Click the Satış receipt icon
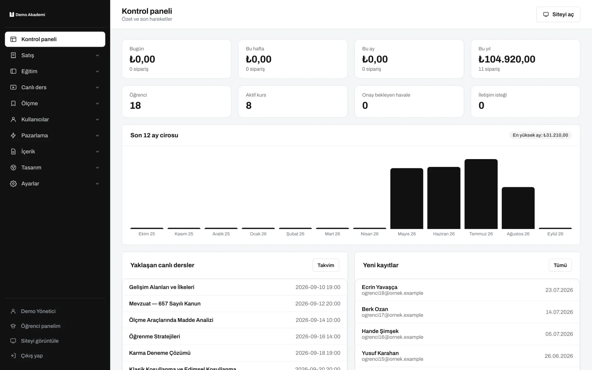This screenshot has width=592, height=370. coord(13,55)
